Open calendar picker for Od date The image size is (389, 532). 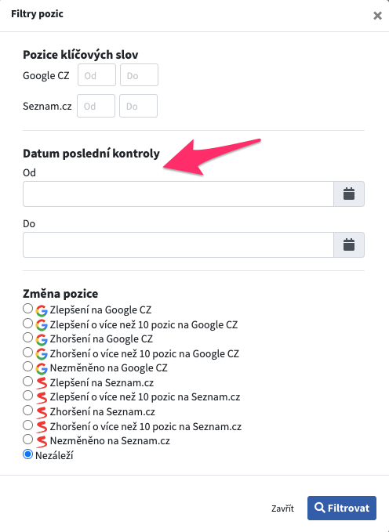[349, 194]
